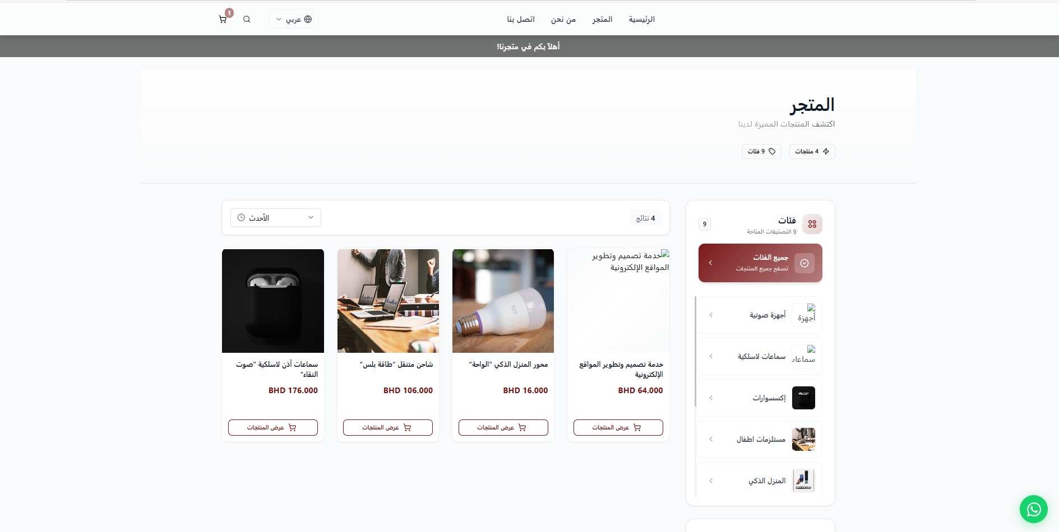View product for wireless earphones card
1059x532 pixels.
(x=273, y=427)
